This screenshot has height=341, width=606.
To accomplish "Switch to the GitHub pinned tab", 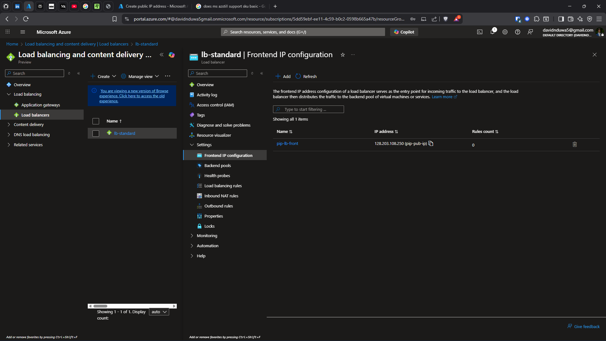I will [x=6, y=6].
